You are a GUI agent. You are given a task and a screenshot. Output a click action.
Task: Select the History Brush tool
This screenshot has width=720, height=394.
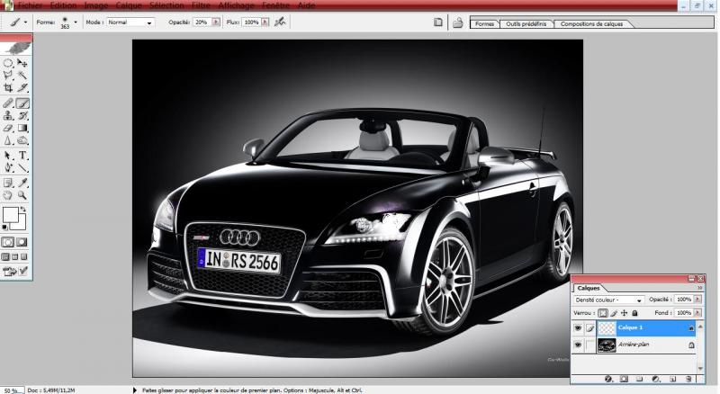[x=22, y=116]
